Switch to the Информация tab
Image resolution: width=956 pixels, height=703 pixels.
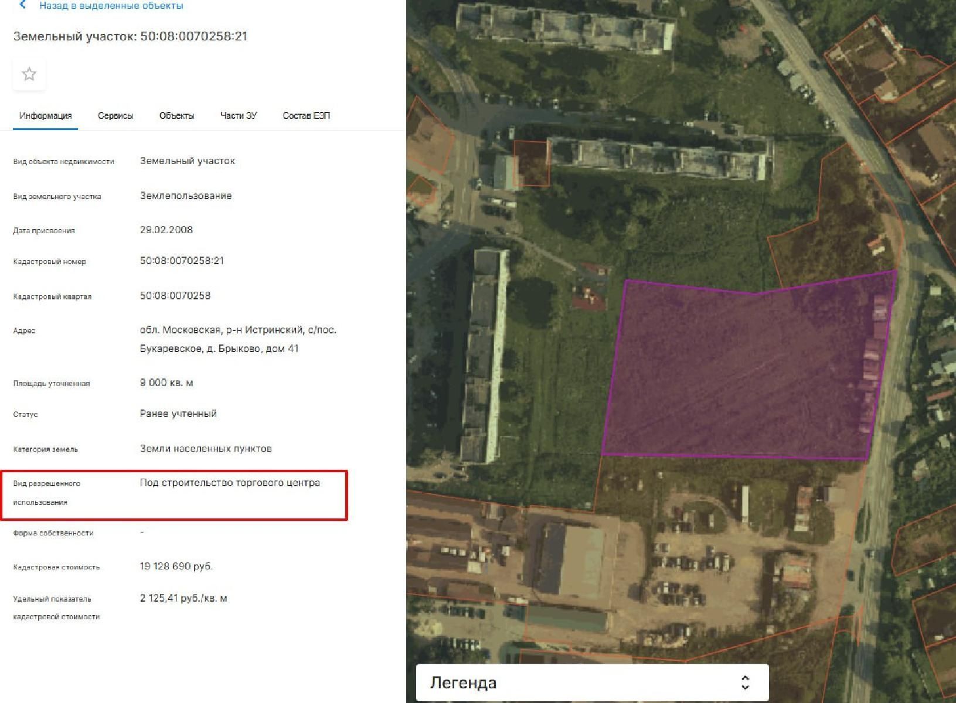(45, 115)
